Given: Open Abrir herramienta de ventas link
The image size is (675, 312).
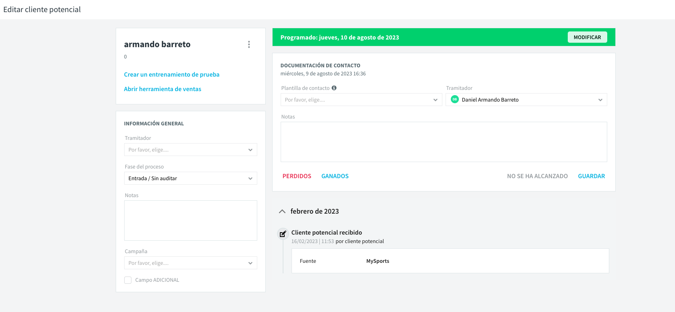Looking at the screenshot, I should (162, 89).
